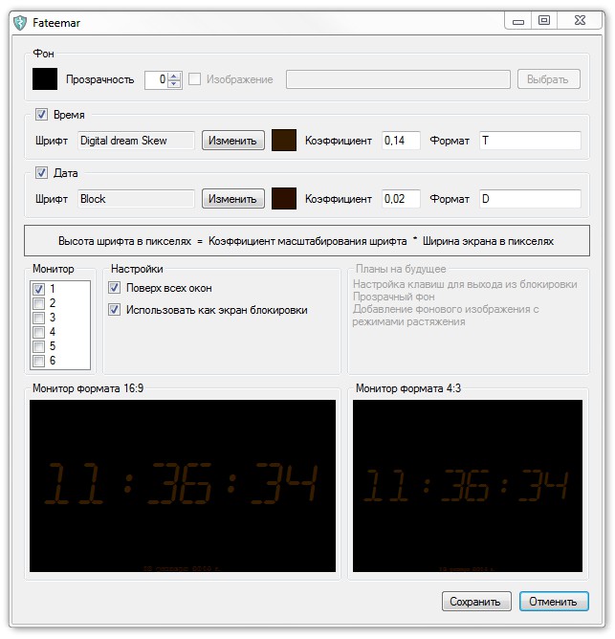Increase transparency with the up arrow
615x639 pixels.
(174, 76)
